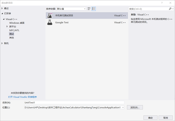The image size is (175, 121).
Task: Expand the 跨平台 tree node
Action: tap(7, 26)
